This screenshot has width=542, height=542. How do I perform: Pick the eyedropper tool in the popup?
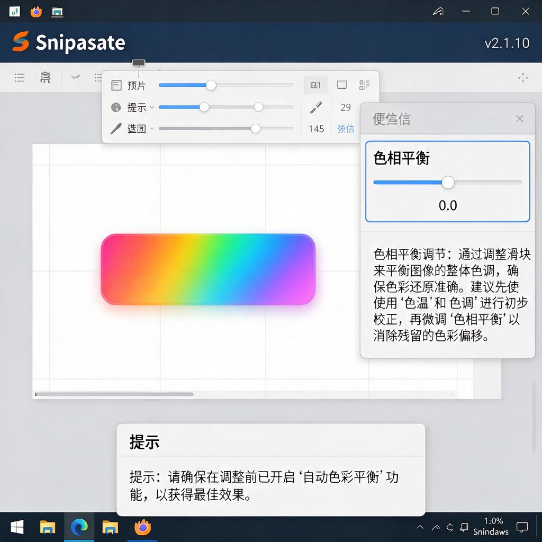pyautogui.click(x=316, y=107)
